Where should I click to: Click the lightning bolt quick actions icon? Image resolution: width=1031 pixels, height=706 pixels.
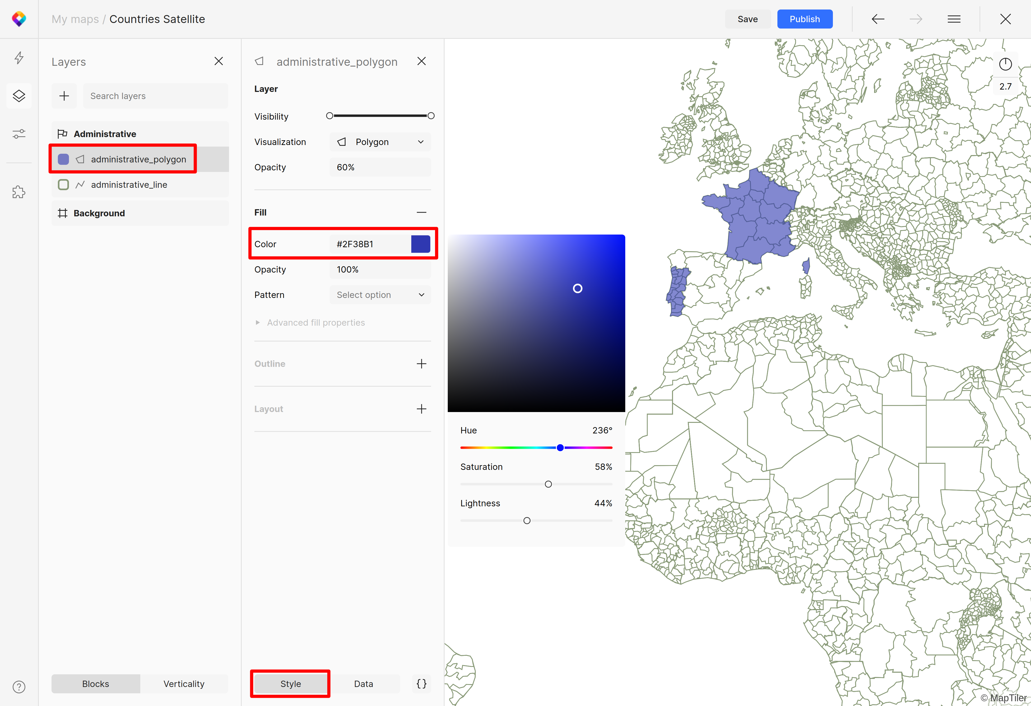19,58
